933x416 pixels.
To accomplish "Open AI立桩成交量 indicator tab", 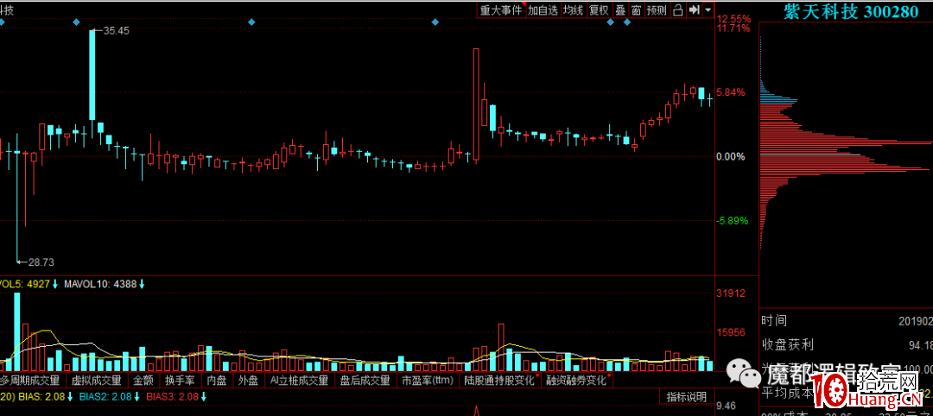I will pyautogui.click(x=299, y=380).
